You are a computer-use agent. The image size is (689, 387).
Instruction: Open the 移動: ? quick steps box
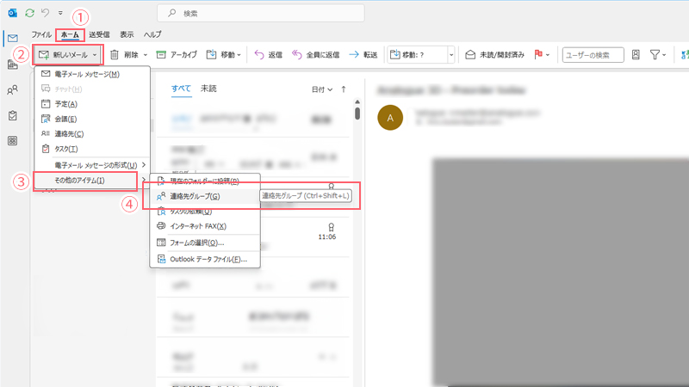click(x=418, y=55)
